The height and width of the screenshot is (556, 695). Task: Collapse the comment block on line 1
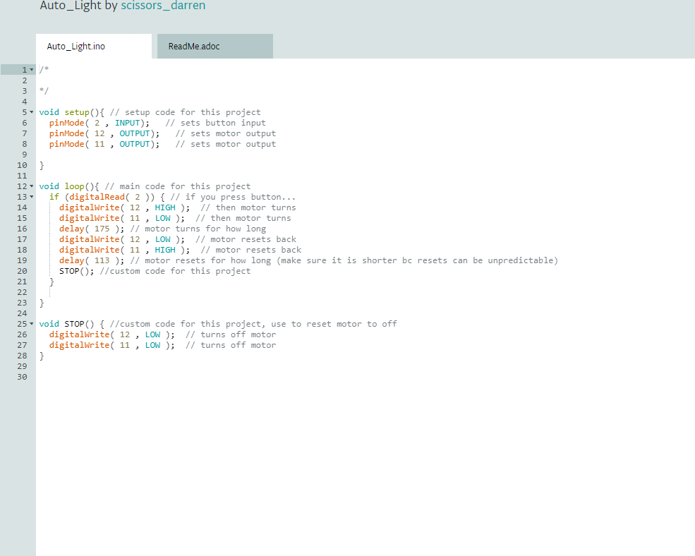click(x=30, y=69)
